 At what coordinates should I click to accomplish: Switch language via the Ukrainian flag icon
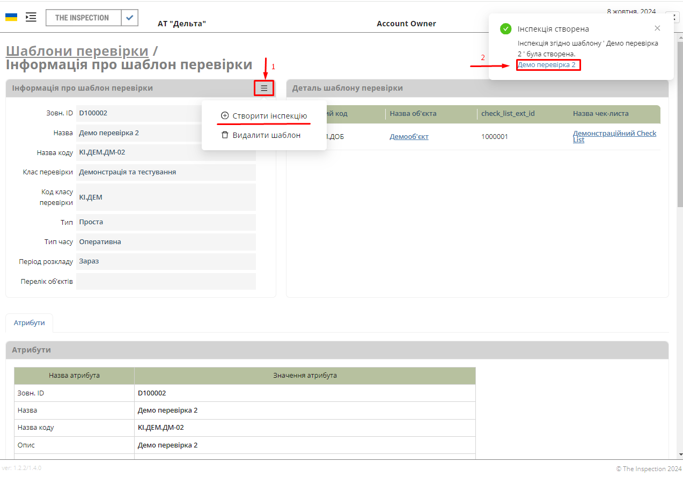pyautogui.click(x=10, y=17)
